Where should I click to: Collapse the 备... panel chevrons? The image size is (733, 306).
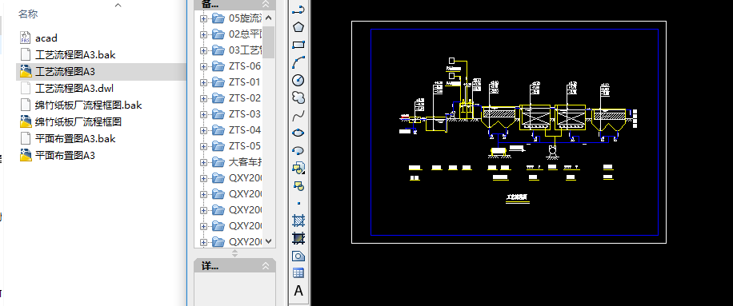[x=266, y=4]
